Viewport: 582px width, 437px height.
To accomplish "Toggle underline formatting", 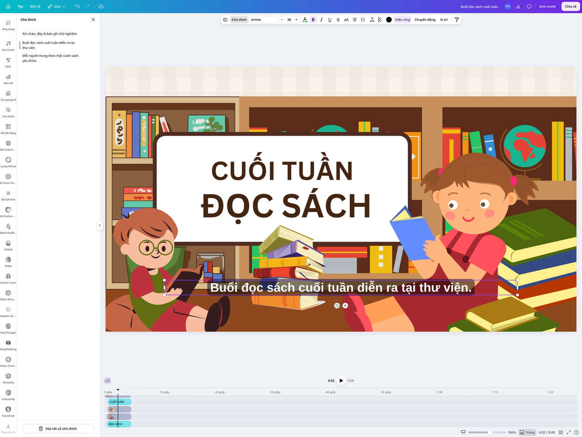I will (x=330, y=20).
